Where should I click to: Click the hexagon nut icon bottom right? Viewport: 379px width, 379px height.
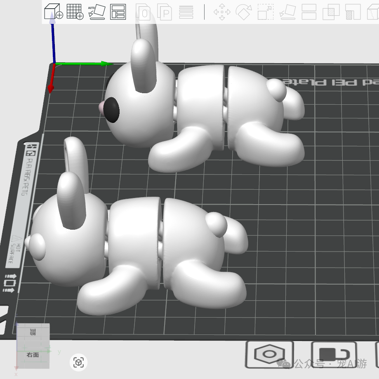click(270, 354)
